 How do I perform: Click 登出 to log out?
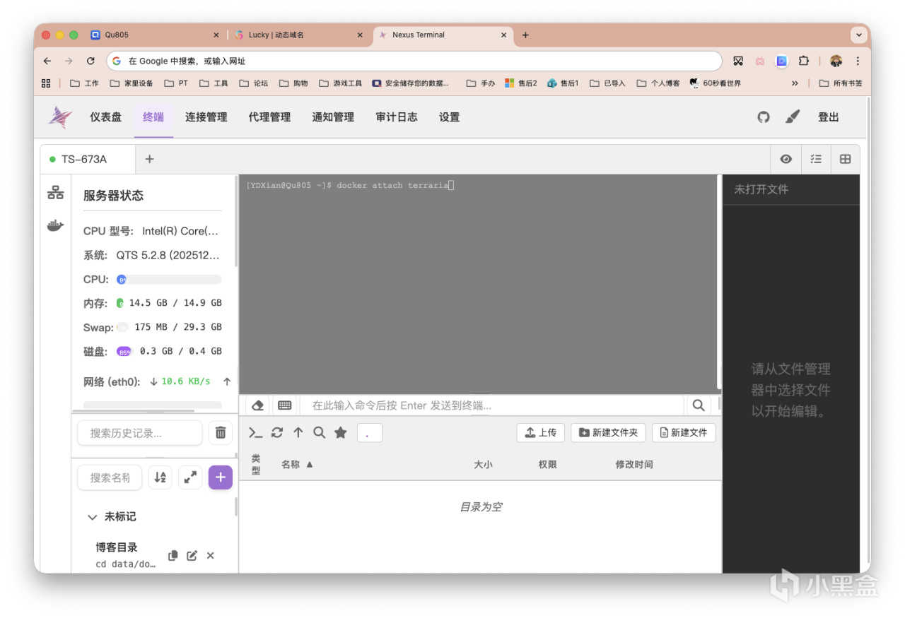click(829, 117)
